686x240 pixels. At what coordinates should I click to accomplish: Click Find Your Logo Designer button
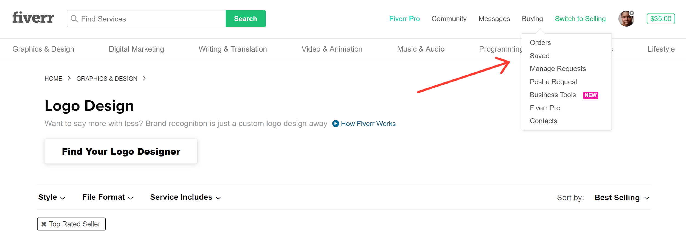point(121,151)
